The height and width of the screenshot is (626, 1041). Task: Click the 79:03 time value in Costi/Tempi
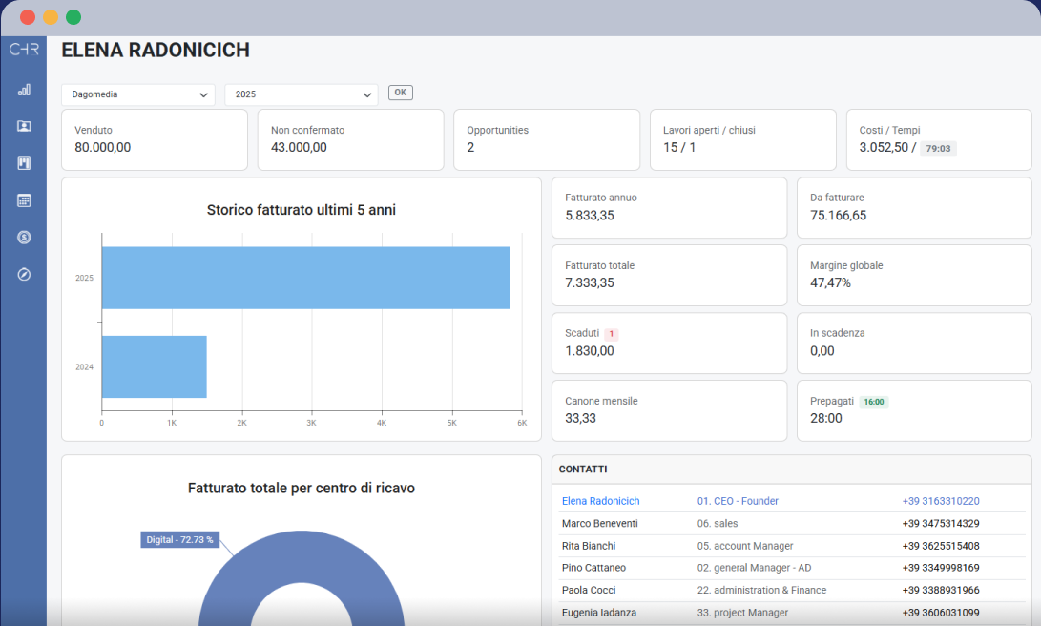(937, 149)
